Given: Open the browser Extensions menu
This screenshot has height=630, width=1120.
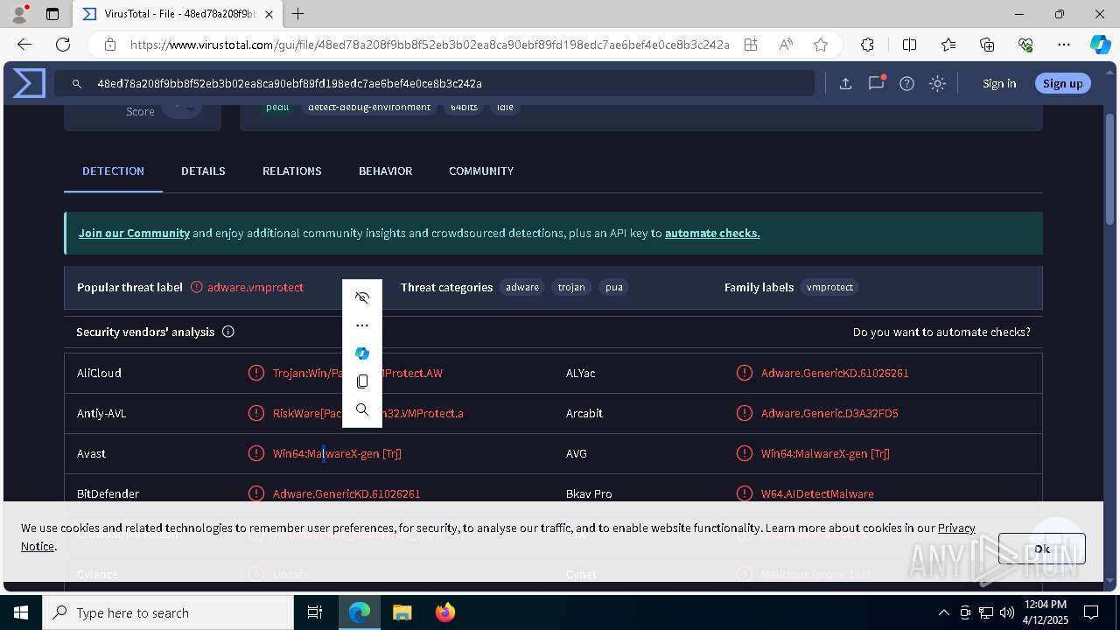Looking at the screenshot, I should (867, 45).
